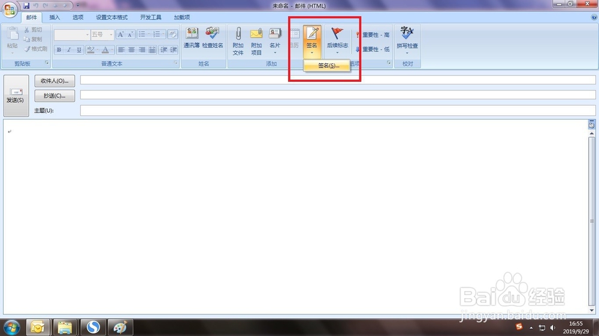This screenshot has width=599, height=336.
Task: Open Windows Explorer from taskbar
Action: pyautogui.click(x=65, y=327)
